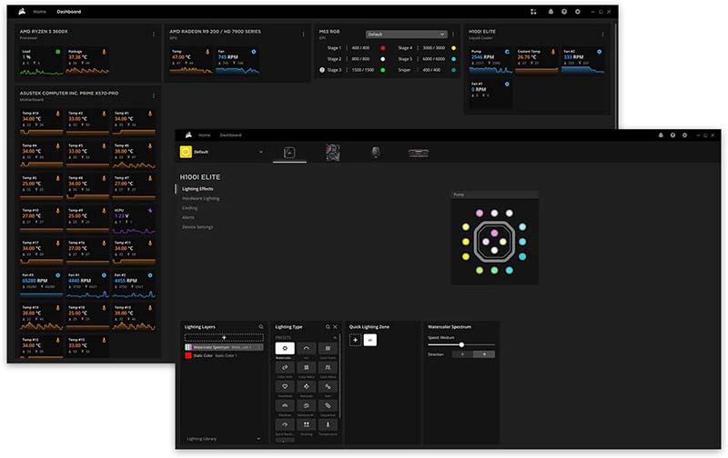Select Static Color 1 lighting layer
Screen dimensions: 728x458
(x=224, y=355)
